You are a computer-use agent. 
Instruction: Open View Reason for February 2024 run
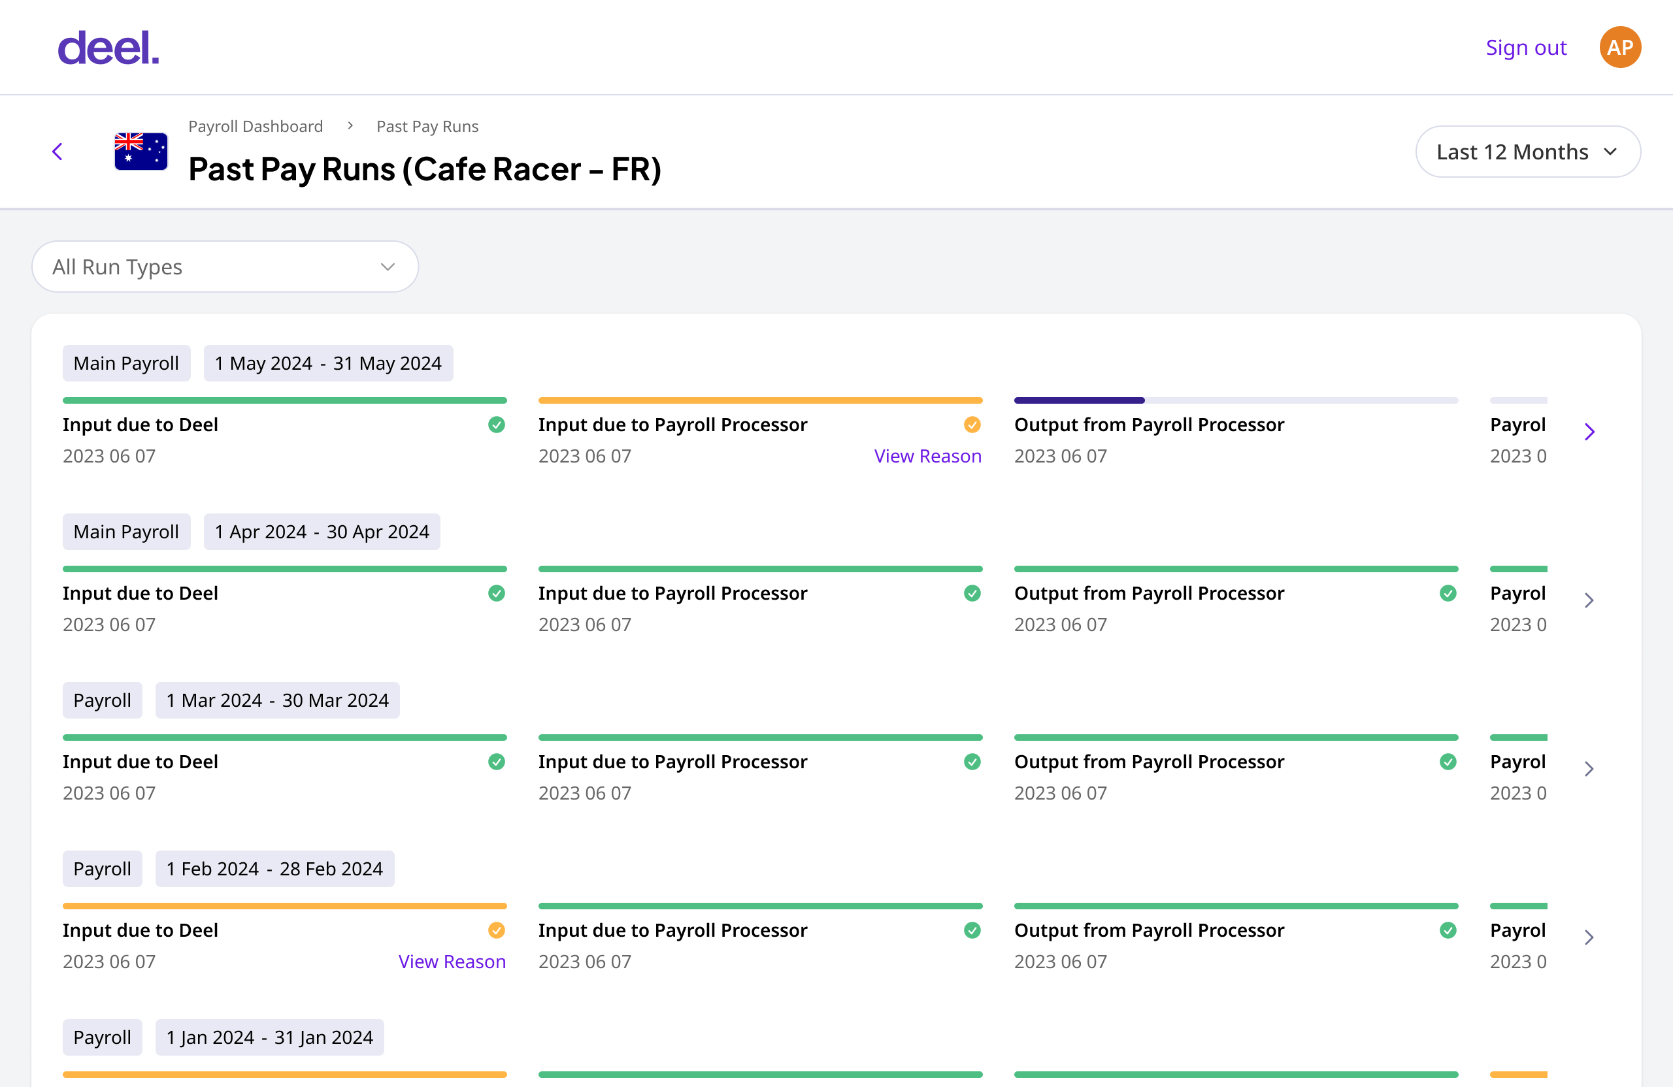click(452, 962)
